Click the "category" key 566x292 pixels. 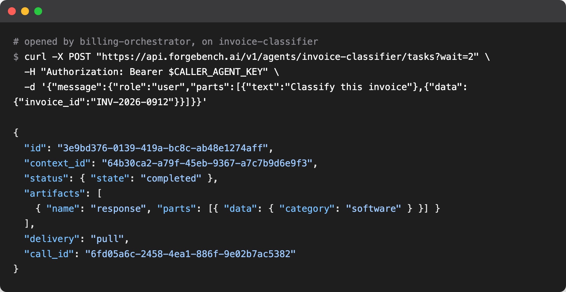[307, 209]
